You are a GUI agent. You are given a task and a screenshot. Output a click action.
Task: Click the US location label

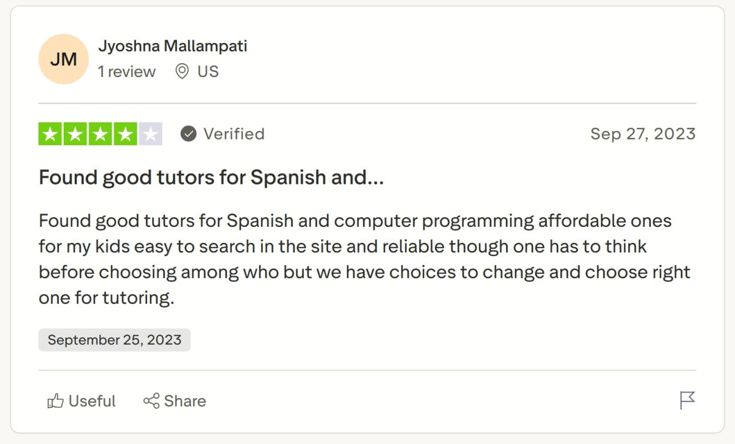pos(207,71)
